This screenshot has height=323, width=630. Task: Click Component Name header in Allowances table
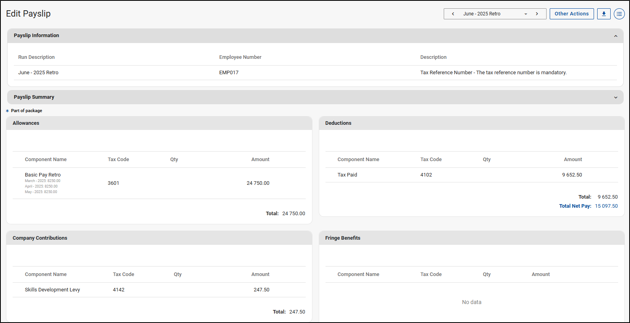[45, 160]
